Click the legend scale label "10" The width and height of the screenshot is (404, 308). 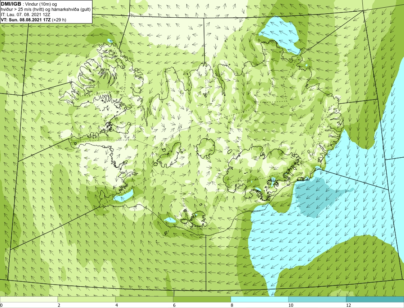[291, 305]
